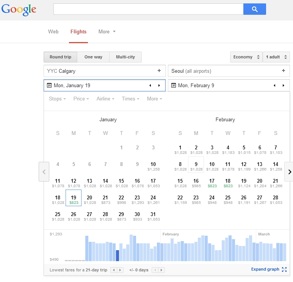Click the Expand graph link
This screenshot has width=293, height=282.
click(265, 269)
